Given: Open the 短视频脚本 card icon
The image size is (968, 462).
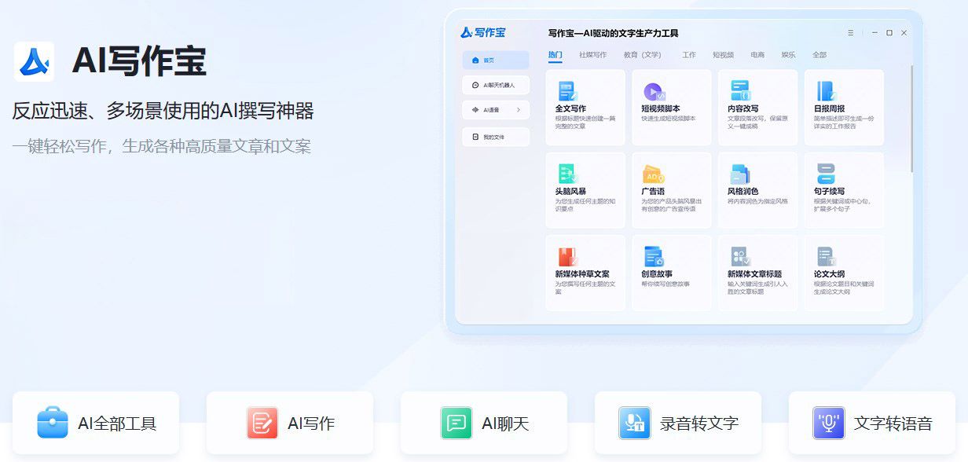Looking at the screenshot, I should coord(654,92).
